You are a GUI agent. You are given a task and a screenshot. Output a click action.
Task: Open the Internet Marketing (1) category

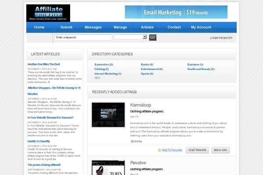pos(108,73)
